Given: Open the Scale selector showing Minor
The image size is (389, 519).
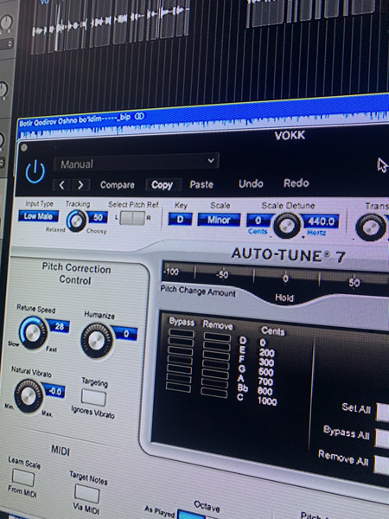Looking at the screenshot, I should coord(219,220).
